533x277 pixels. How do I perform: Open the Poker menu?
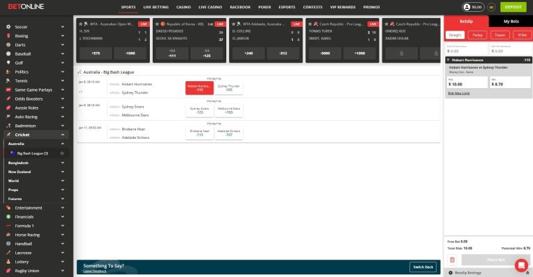264,7
